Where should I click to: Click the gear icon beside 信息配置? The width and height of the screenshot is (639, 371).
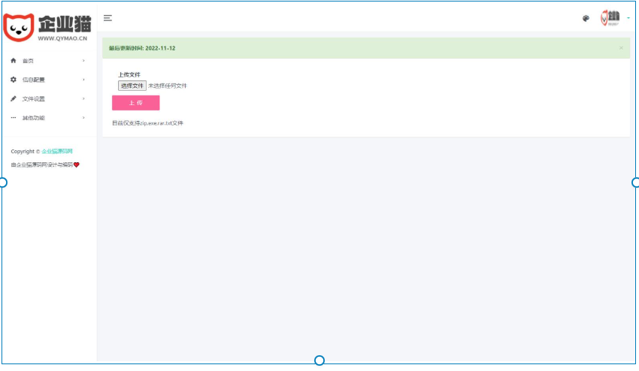click(x=14, y=80)
